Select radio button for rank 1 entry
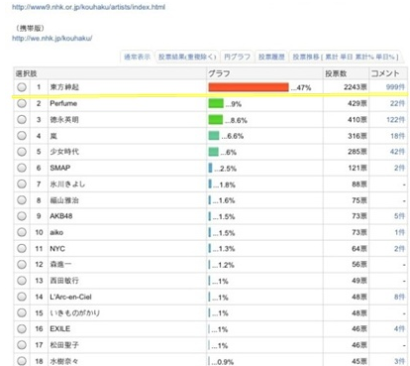The image size is (410, 366). pos(22,87)
